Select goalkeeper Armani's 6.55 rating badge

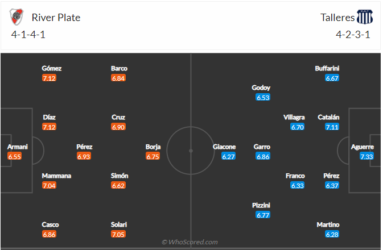[15, 156]
